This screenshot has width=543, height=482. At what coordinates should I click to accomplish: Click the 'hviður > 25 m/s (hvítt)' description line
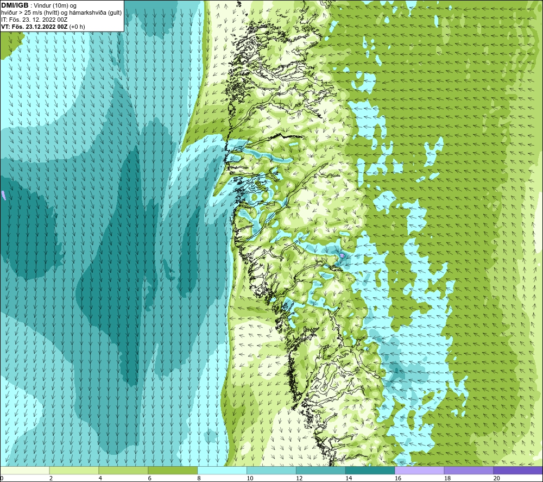tap(61, 13)
